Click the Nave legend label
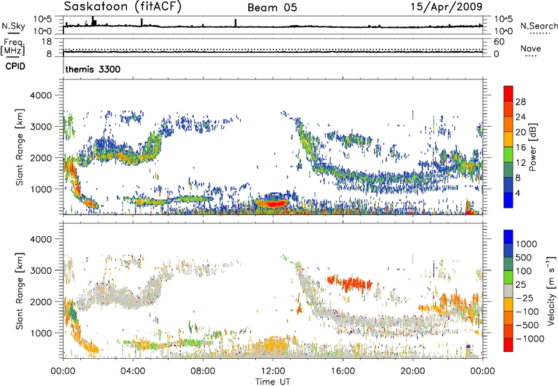Image resolution: width=558 pixels, height=386 pixels. point(531,49)
